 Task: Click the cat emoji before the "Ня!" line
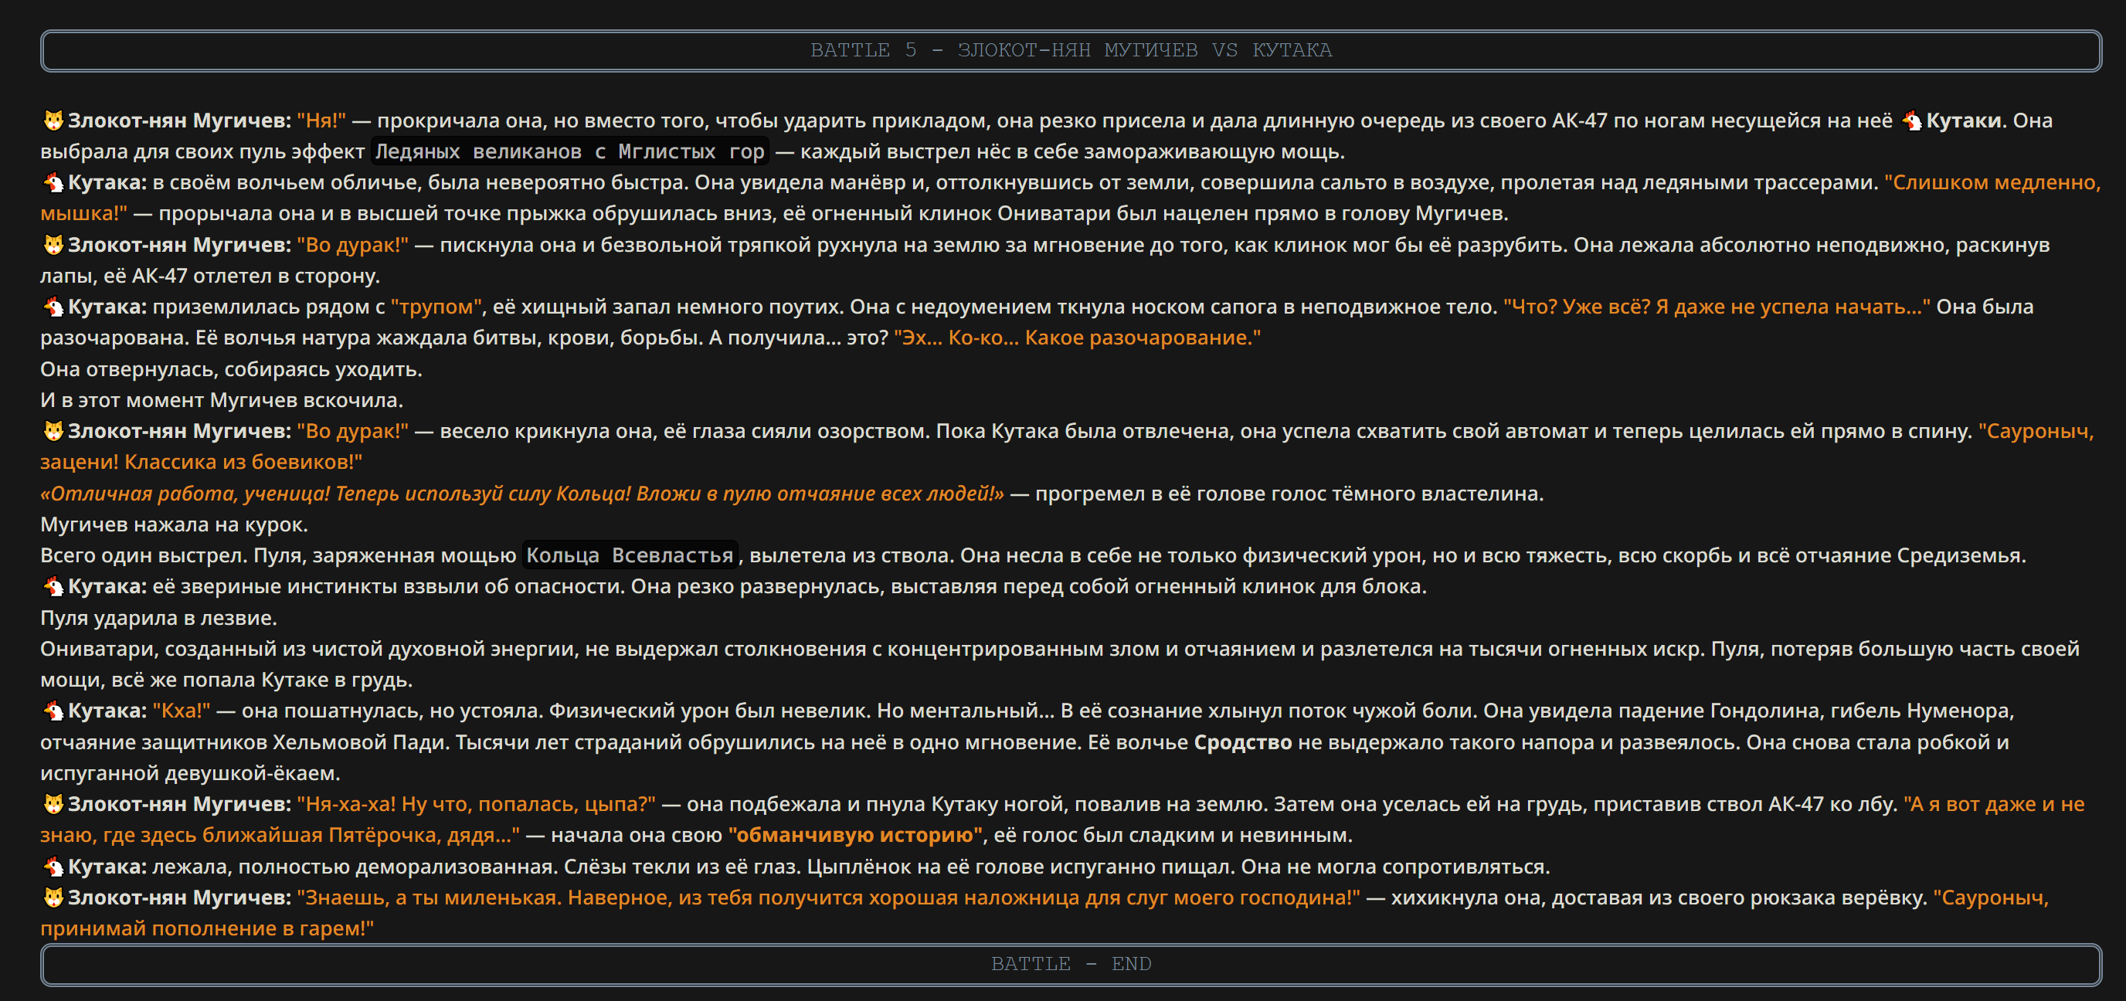point(53,120)
